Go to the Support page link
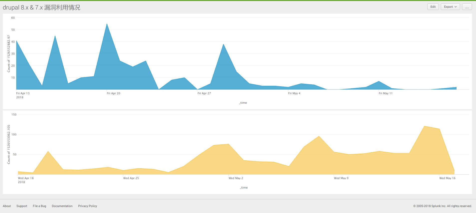The image size is (476, 213). [x=22, y=206]
